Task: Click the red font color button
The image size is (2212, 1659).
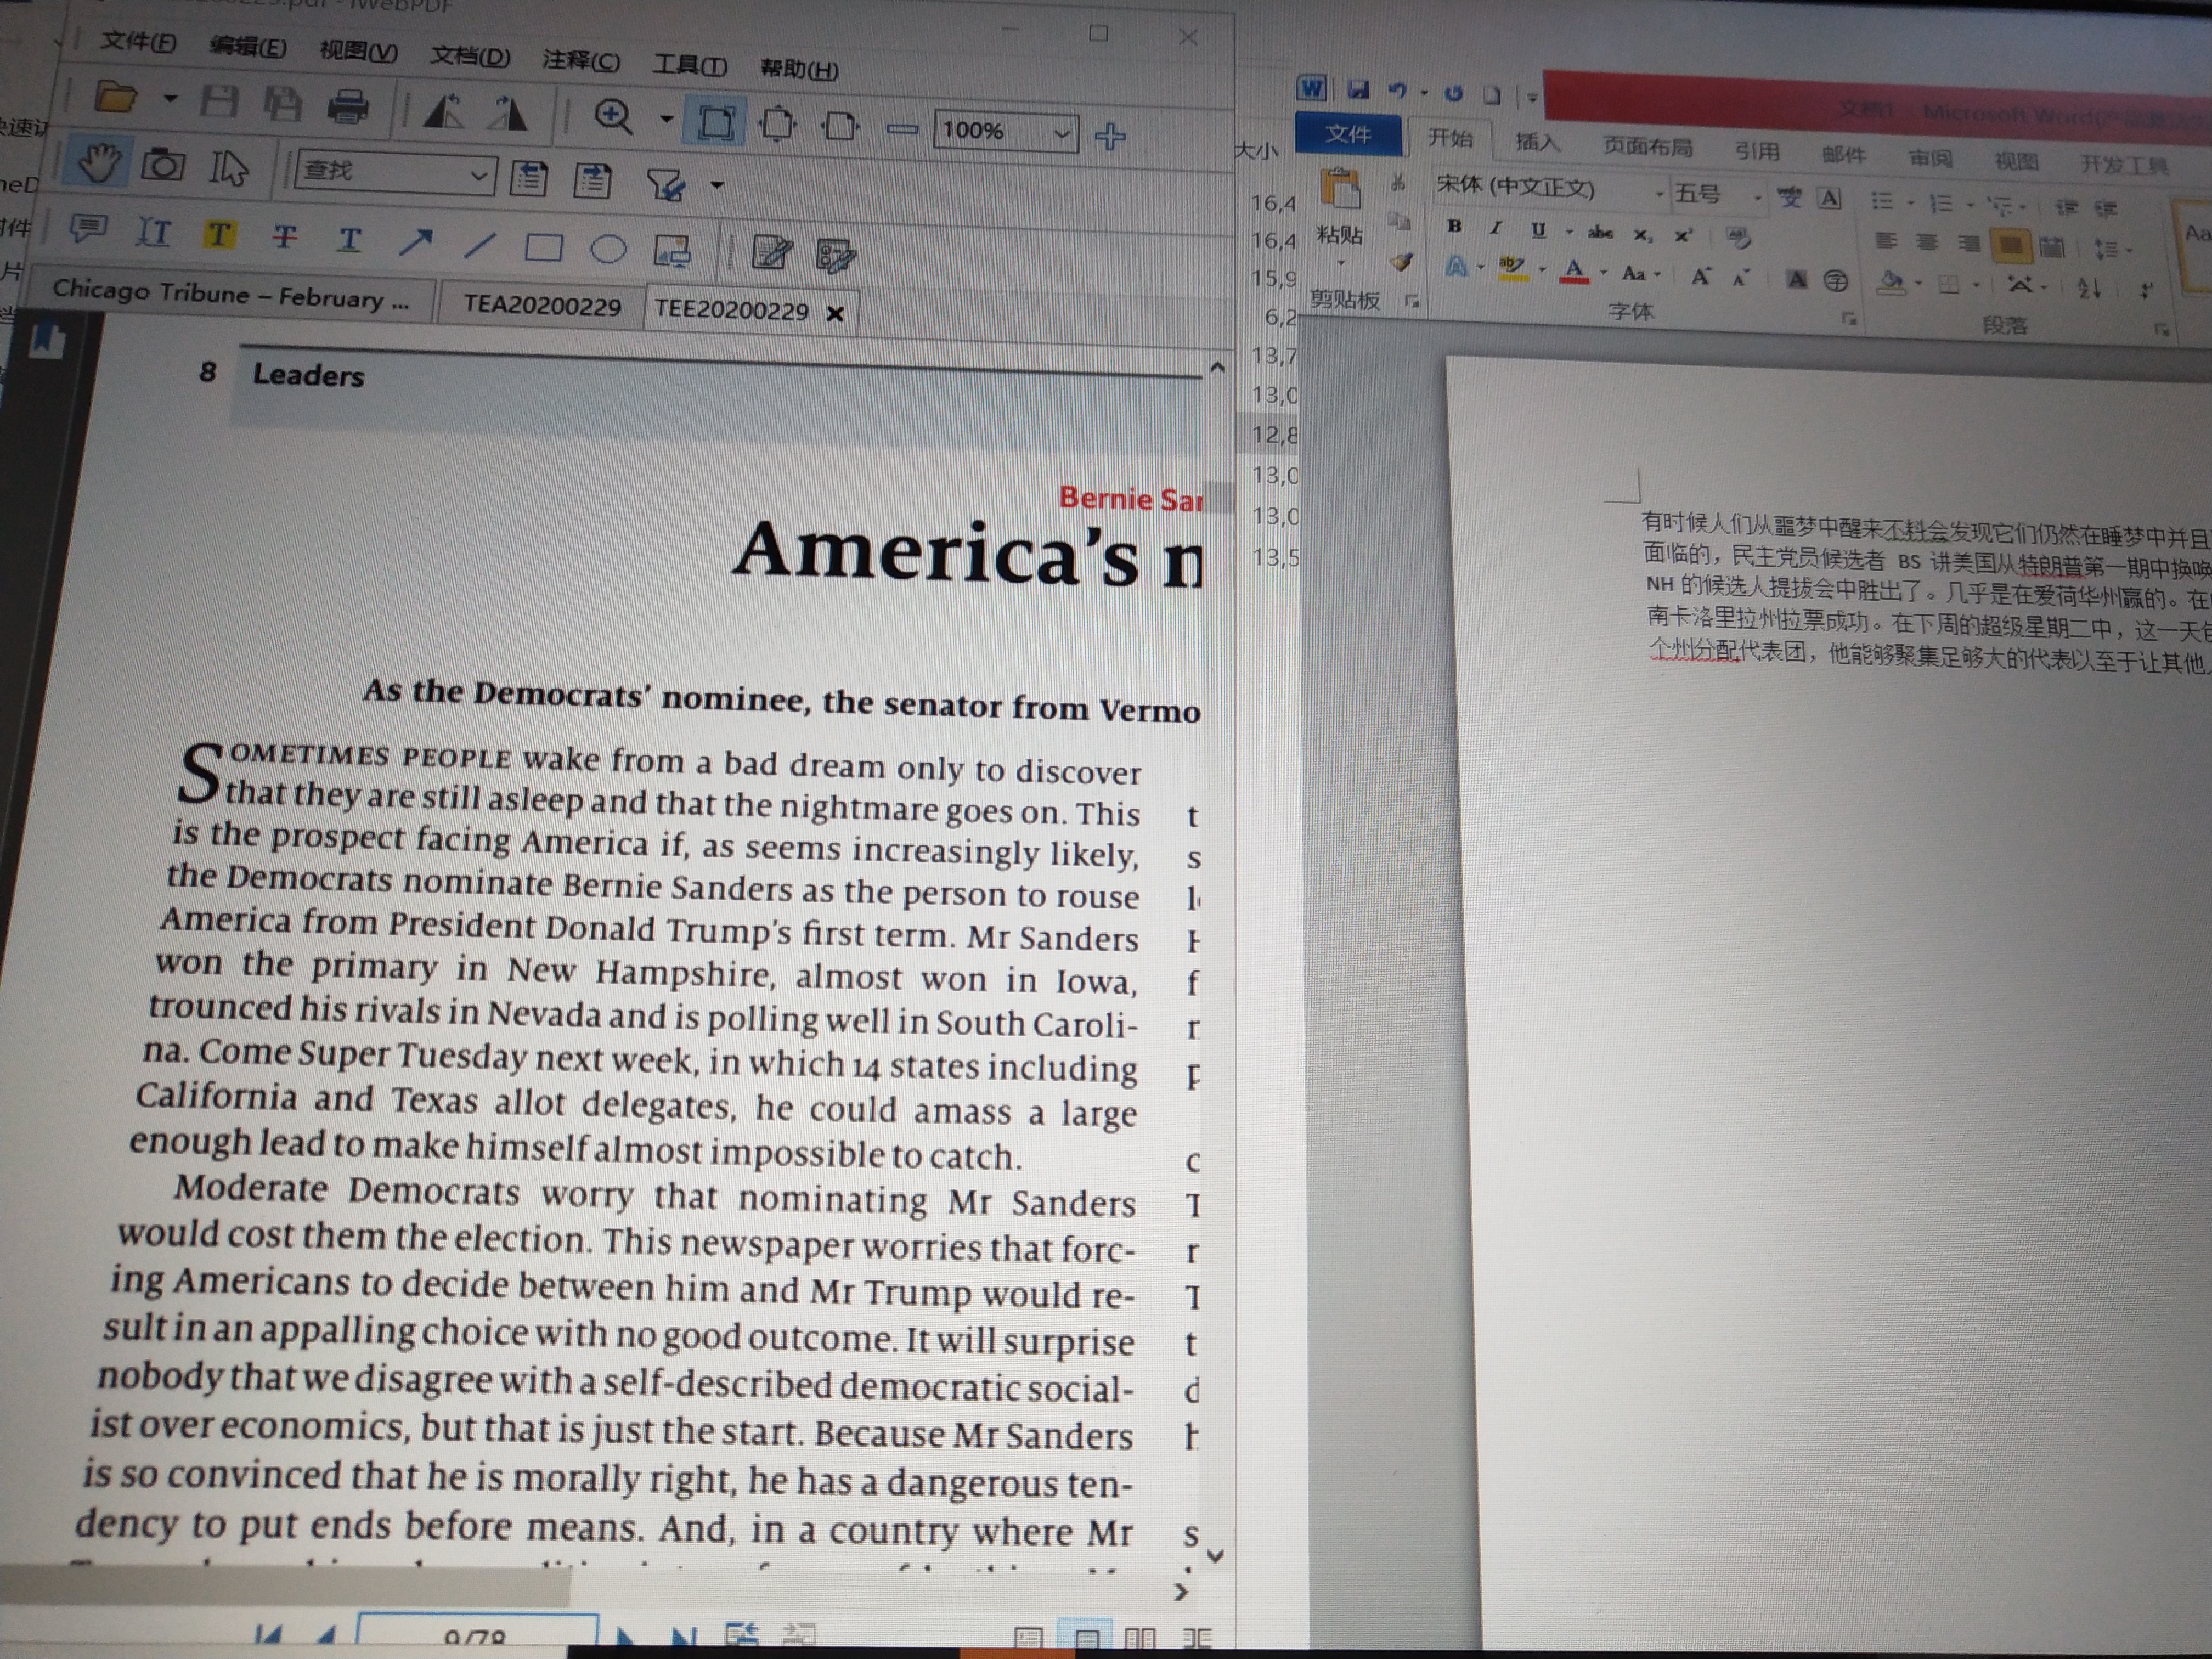Action: 1574,270
